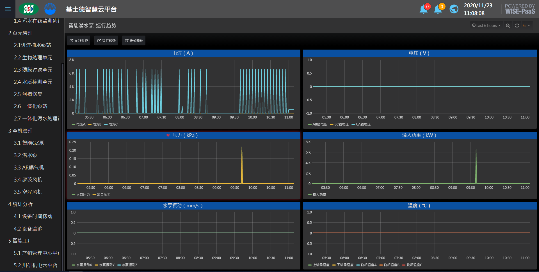Toggle 出口压力 series visibility
Image resolution: width=539 pixels, height=272 pixels.
click(x=104, y=195)
